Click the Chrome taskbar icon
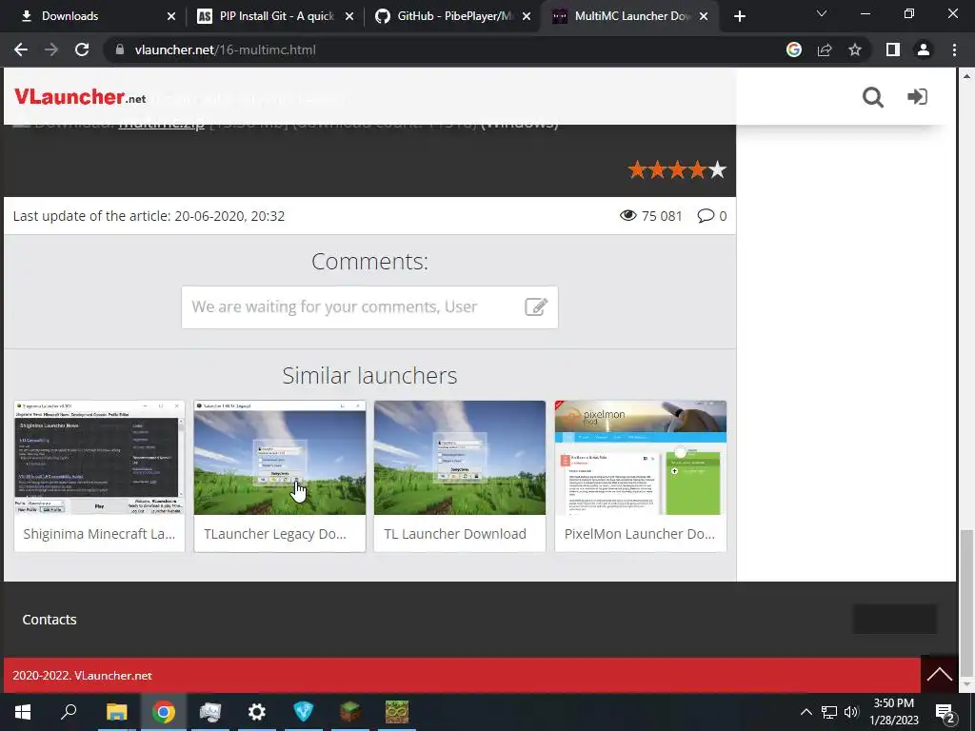This screenshot has width=975, height=731. point(164,712)
